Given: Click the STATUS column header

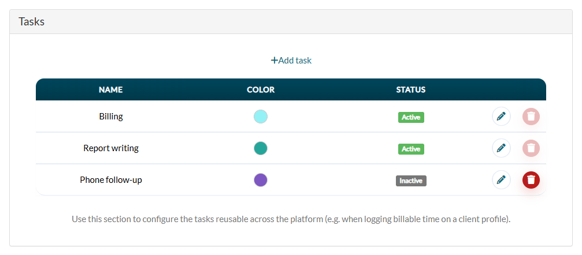Looking at the screenshot, I should click(410, 89).
